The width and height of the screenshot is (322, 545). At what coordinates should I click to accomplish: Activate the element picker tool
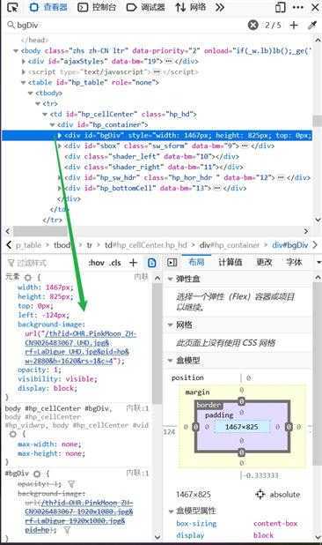pos(12,7)
